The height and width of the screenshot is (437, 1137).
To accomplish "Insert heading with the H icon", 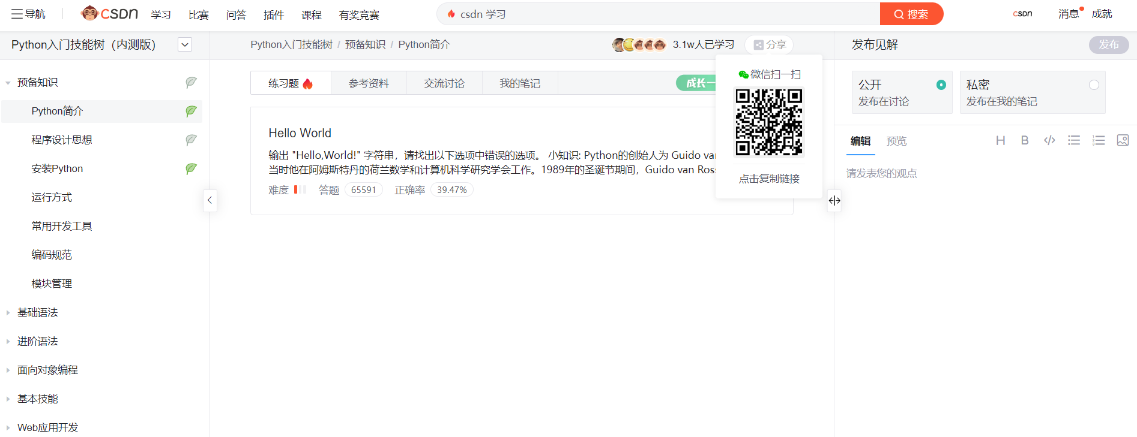I will click(x=1000, y=140).
